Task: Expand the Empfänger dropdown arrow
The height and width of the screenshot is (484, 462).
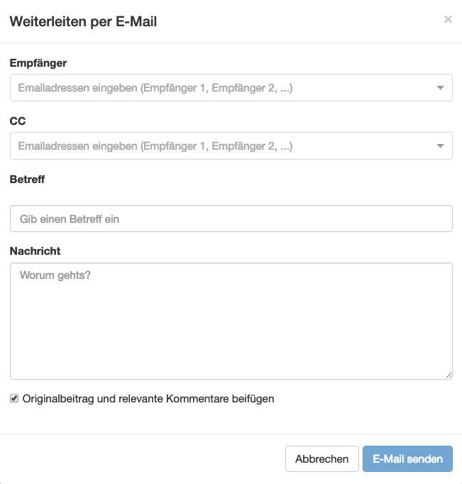Action: (x=440, y=89)
